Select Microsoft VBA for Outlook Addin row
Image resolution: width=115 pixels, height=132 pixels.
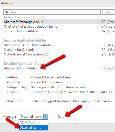click(x=59, y=45)
